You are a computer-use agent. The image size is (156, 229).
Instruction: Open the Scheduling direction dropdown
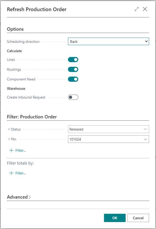[108, 42]
